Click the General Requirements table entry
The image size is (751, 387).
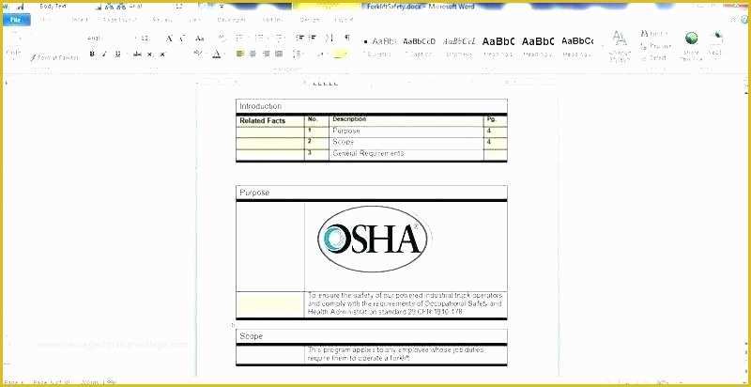pos(368,153)
